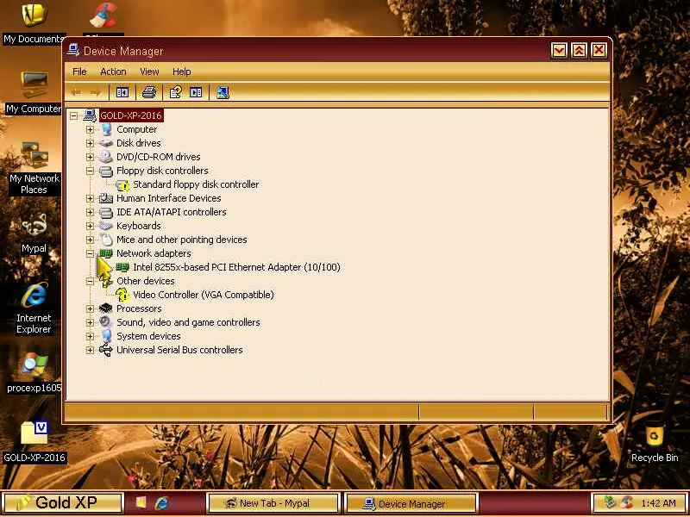The width and height of the screenshot is (690, 517).
Task: Click the Device Manager taskbar button
Action: click(411, 503)
